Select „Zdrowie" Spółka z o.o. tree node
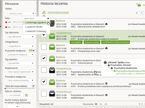This screenshot has width=145, height=108. tap(119, 62)
